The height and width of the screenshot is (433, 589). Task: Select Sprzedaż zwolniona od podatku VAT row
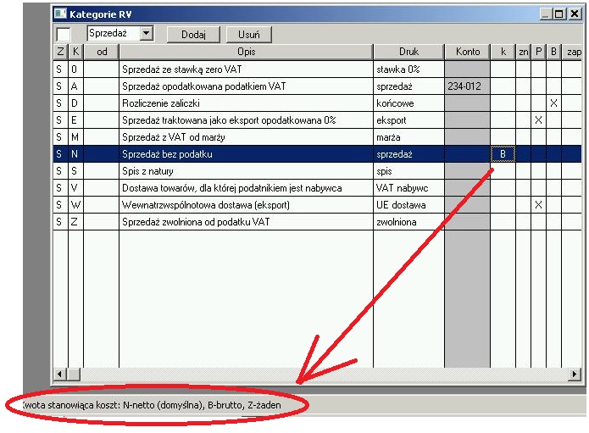(x=245, y=221)
